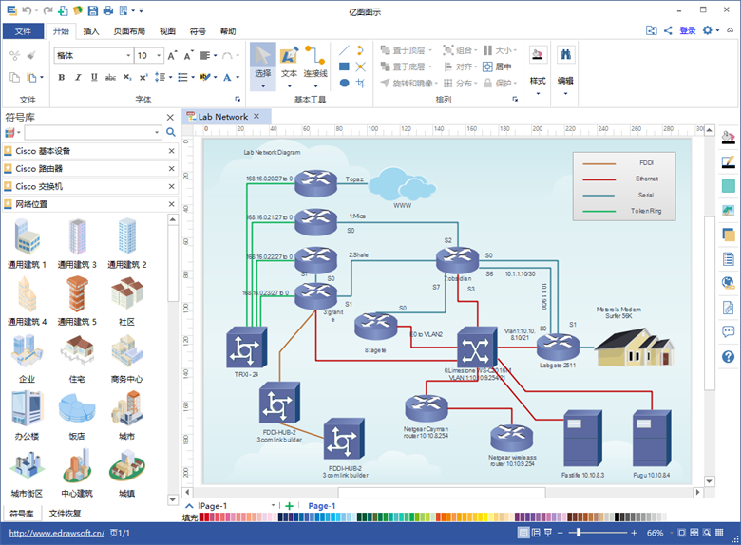Image resolution: width=741 pixels, height=545 pixels.
Task: Toggle superscript formatting
Action: click(x=143, y=77)
